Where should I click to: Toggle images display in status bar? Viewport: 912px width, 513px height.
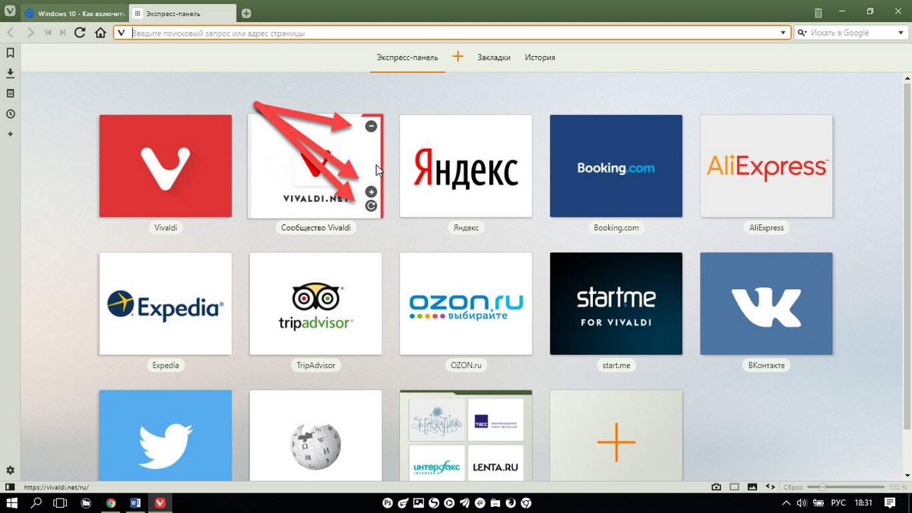coord(752,486)
